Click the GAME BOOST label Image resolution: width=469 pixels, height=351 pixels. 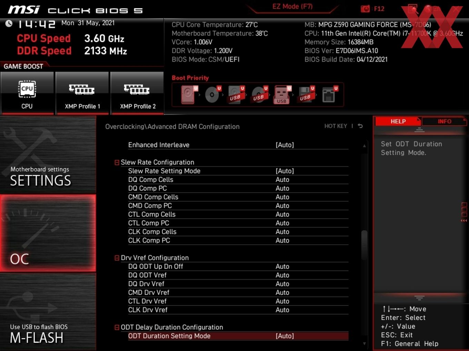23,66
